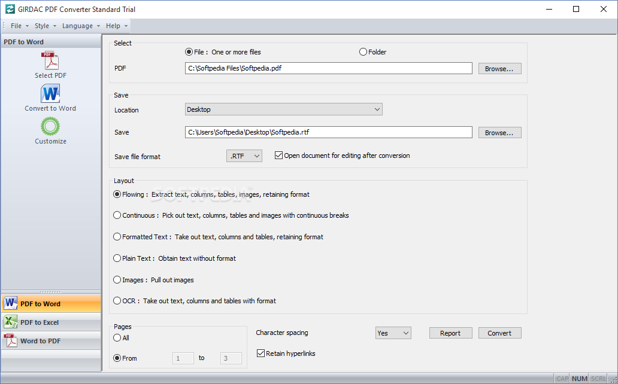The image size is (618, 384).
Task: Click the to page number field
Action: point(231,358)
